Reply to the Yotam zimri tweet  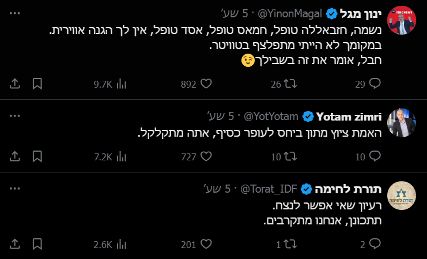pos(375,156)
